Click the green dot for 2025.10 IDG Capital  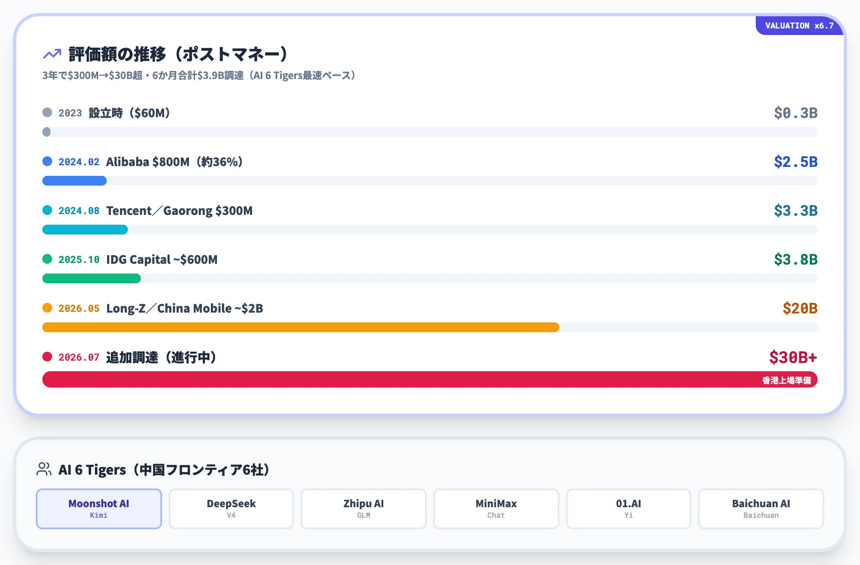[x=47, y=259]
